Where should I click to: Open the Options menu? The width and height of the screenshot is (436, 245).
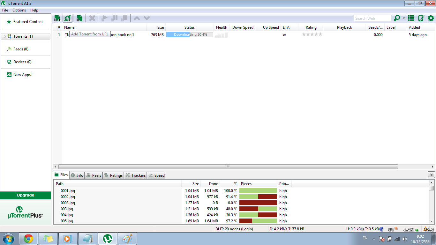(x=19, y=10)
